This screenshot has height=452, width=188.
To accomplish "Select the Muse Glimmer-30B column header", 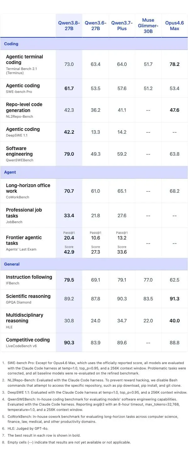I will 148,25.
